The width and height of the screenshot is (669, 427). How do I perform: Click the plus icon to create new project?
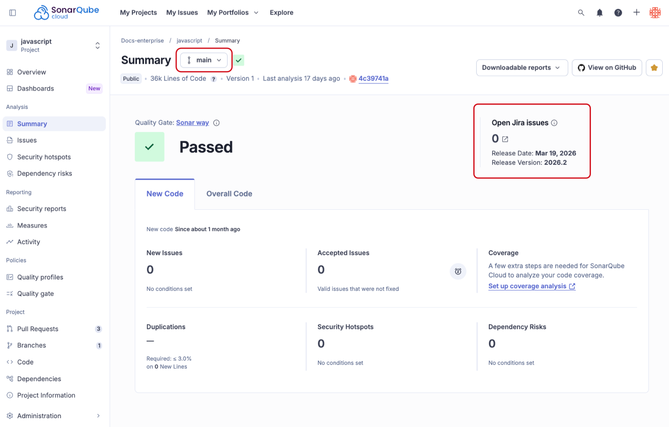point(636,12)
